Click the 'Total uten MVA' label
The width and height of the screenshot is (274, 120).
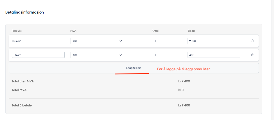(23, 82)
